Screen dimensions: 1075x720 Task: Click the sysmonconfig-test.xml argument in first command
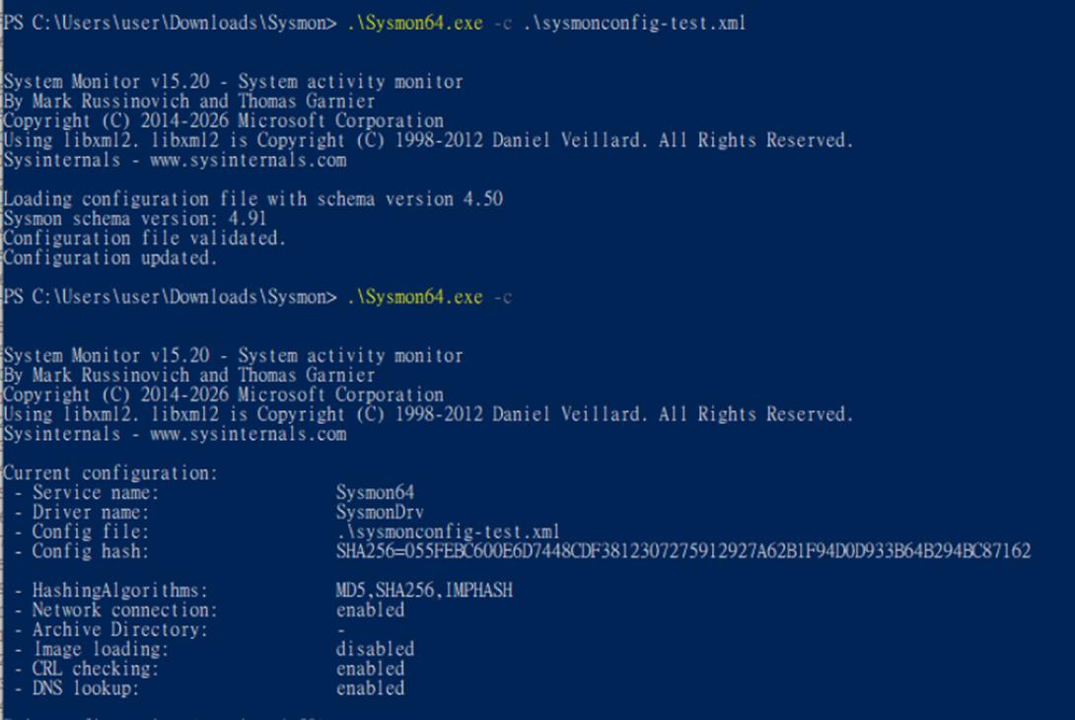(x=634, y=23)
